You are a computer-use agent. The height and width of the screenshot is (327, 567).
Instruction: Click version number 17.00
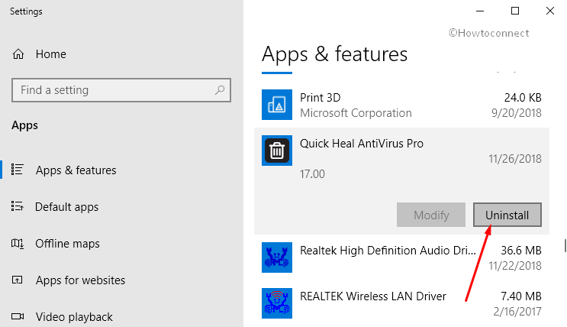coord(312,174)
